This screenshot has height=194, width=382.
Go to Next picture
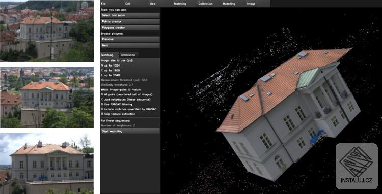click(x=130, y=45)
